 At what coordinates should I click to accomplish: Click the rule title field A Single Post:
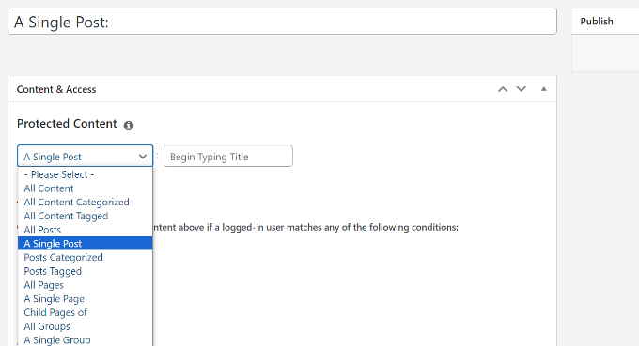tap(282, 22)
